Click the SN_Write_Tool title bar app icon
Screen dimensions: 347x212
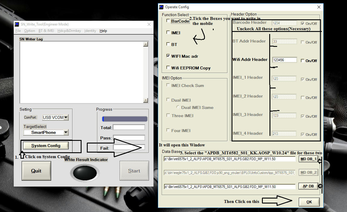(x=18, y=24)
